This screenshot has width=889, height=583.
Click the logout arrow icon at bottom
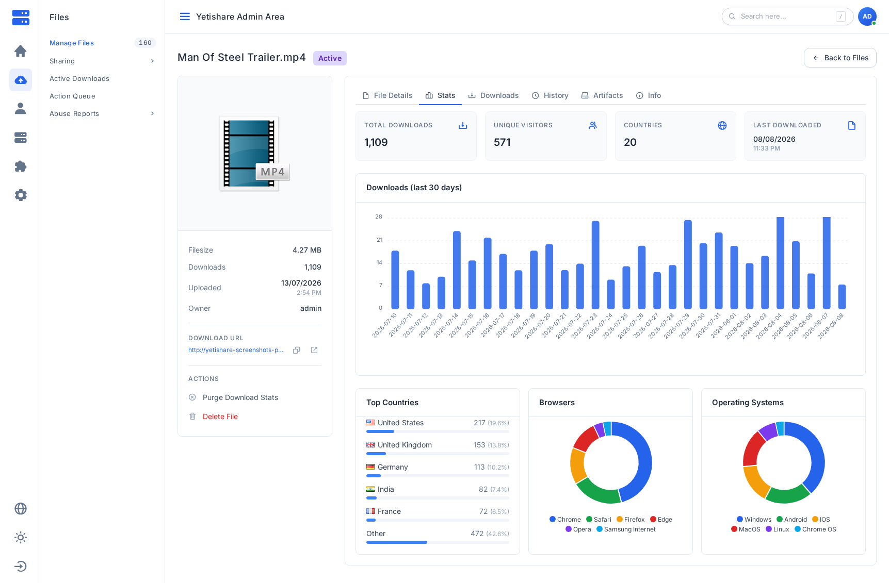click(x=21, y=567)
